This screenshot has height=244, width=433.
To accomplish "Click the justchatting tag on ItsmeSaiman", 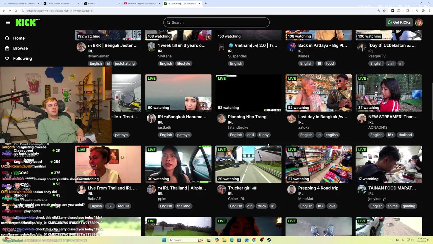I will point(125,63).
